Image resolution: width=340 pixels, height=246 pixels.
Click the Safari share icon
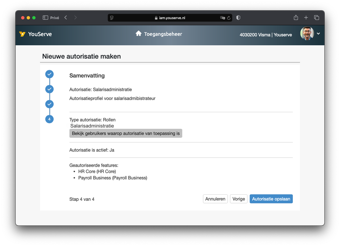coord(296,18)
